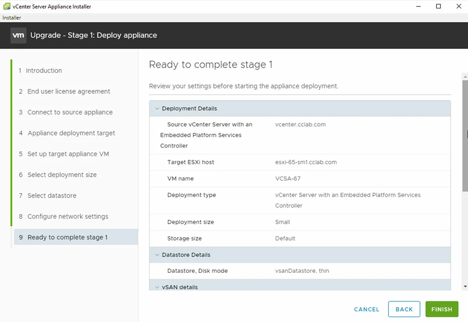Click the Upgrade - Stage 1 header title
This screenshot has width=468, height=322.
(94, 35)
